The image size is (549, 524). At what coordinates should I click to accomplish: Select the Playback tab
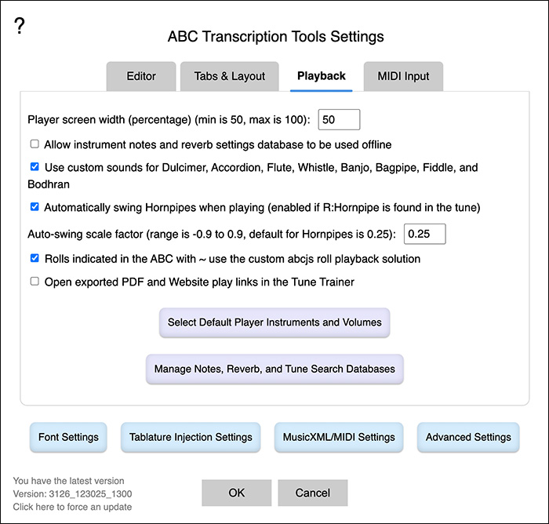pos(321,76)
